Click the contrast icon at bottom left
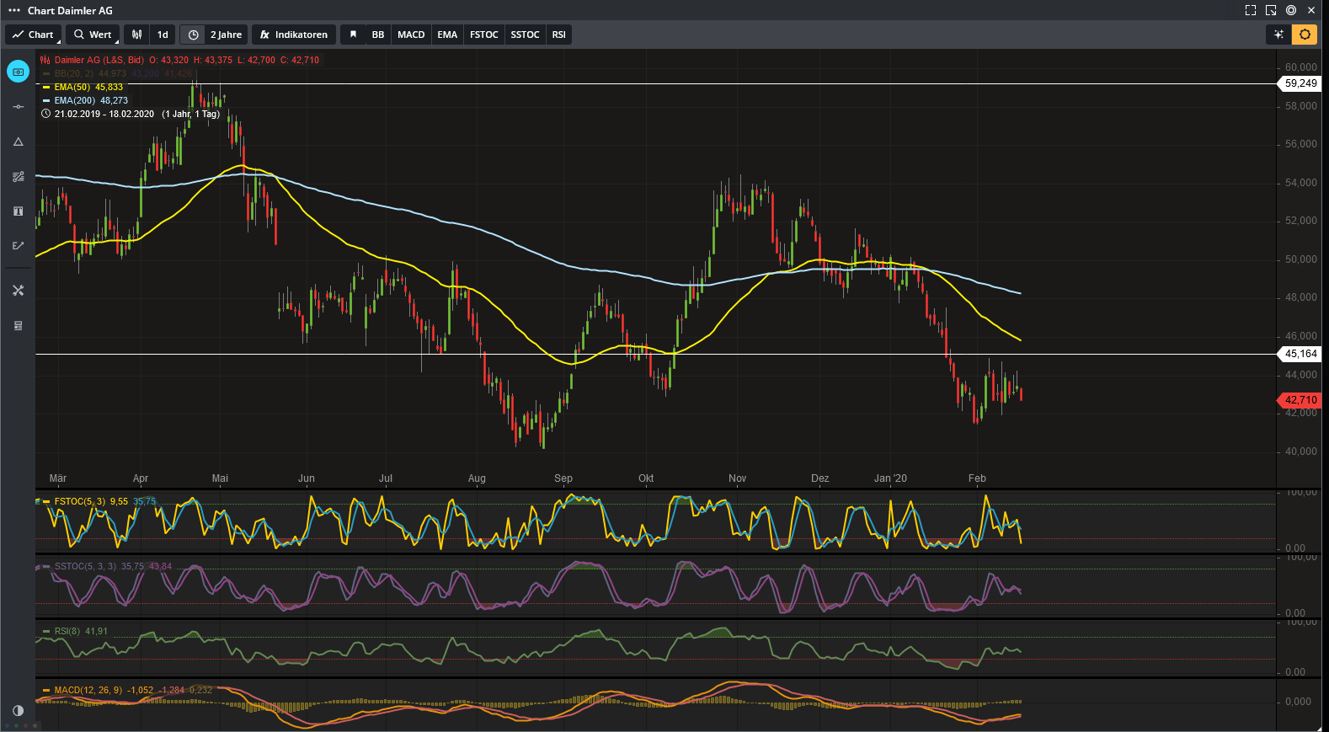The image size is (1329, 732). tap(18, 710)
